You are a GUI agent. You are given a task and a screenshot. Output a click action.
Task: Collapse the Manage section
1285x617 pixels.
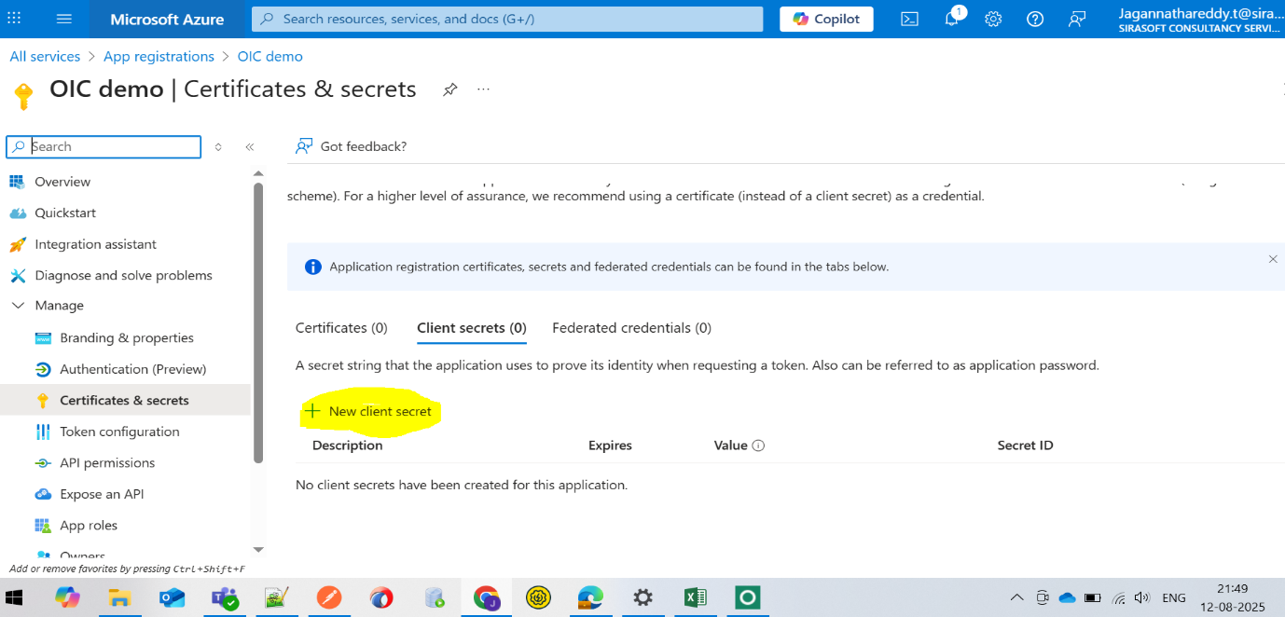pos(18,306)
